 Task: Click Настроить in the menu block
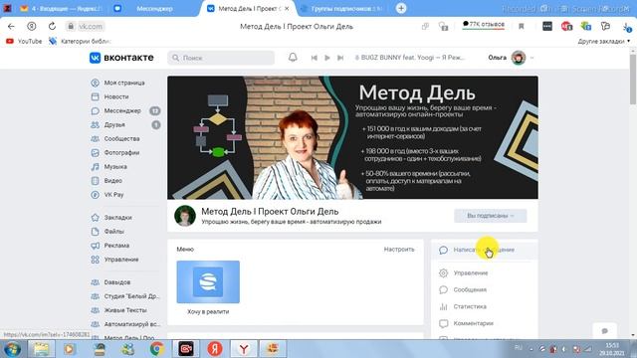click(x=399, y=250)
